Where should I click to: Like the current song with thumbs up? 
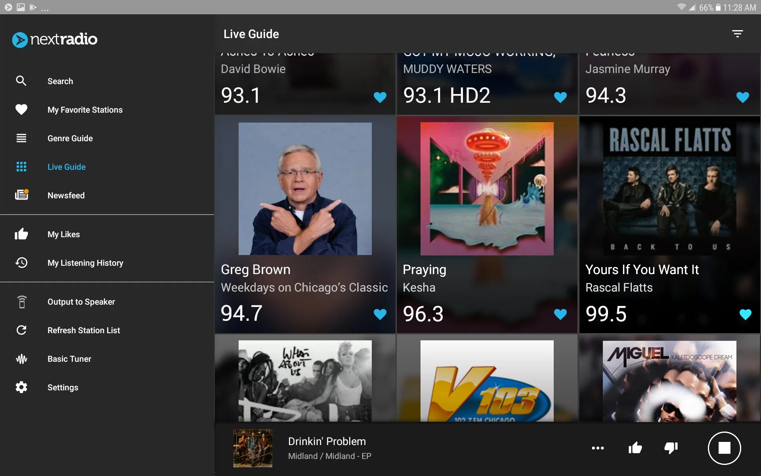[x=635, y=448]
